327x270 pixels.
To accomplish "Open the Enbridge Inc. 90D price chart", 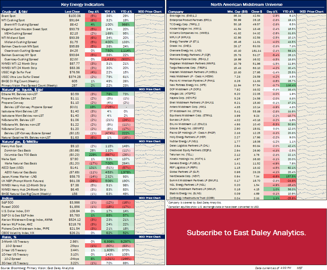I will (x=311, y=16).
